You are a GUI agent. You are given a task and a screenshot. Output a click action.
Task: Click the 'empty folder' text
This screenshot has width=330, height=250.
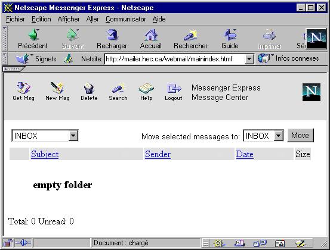[x=63, y=185]
